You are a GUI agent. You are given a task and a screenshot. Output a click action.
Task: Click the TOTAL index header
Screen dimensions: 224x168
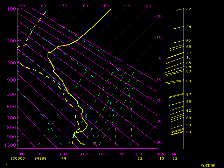click(x=63, y=154)
